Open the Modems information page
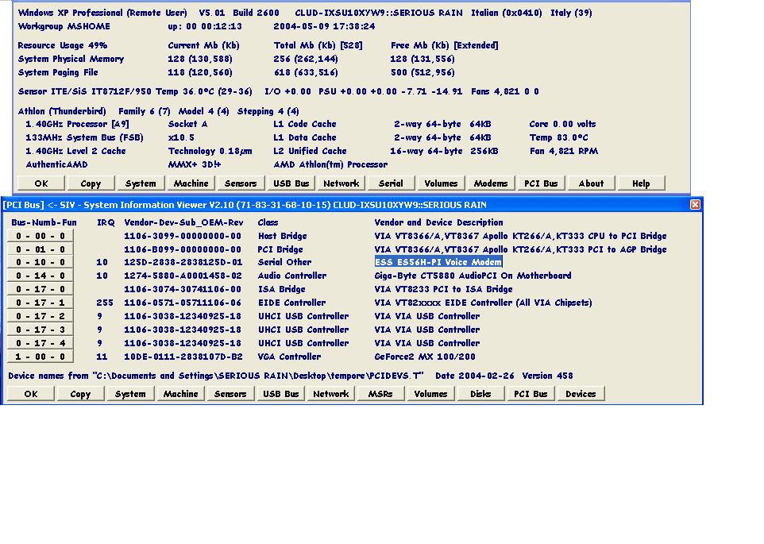Image resolution: width=764 pixels, height=544 pixels. point(490,183)
